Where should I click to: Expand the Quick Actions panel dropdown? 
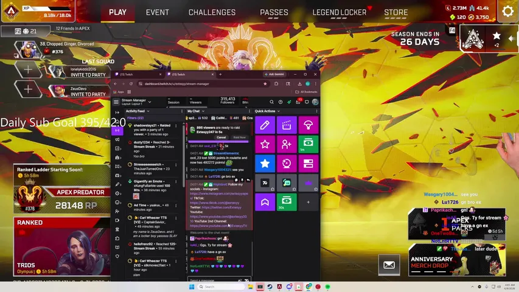pyautogui.click(x=279, y=111)
